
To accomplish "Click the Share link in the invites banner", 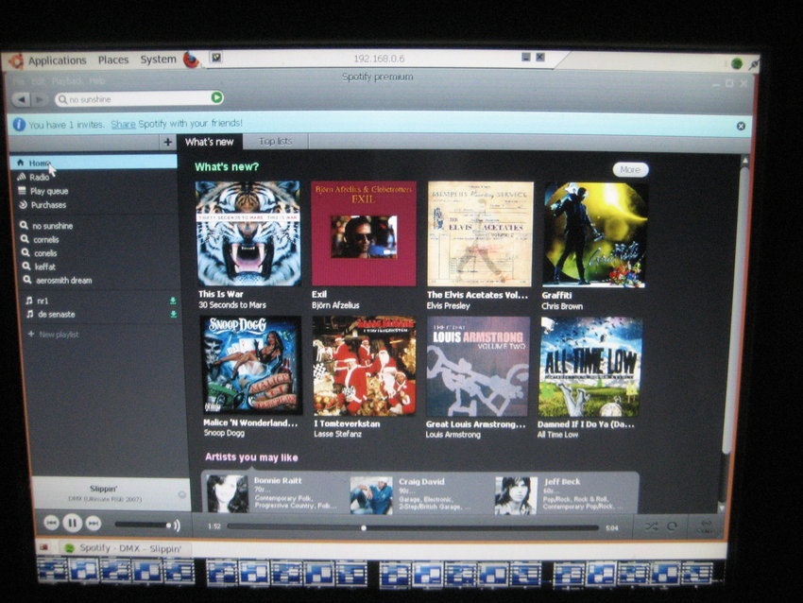I will click(x=123, y=124).
